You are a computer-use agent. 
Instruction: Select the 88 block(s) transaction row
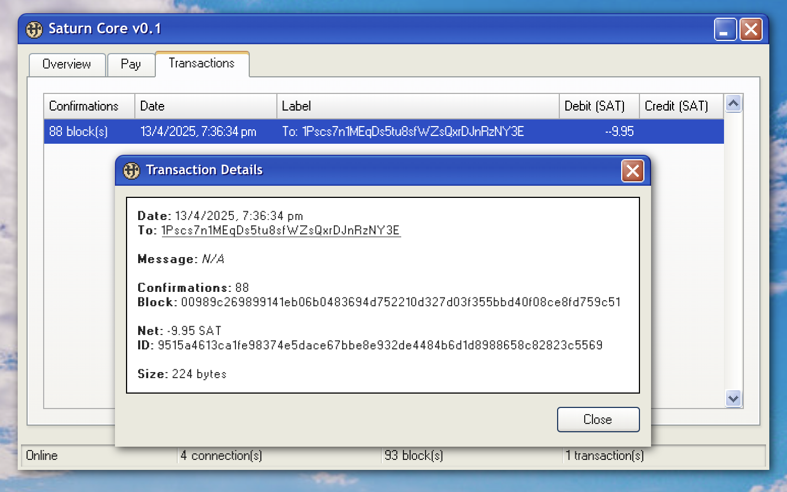pyautogui.click(x=384, y=132)
